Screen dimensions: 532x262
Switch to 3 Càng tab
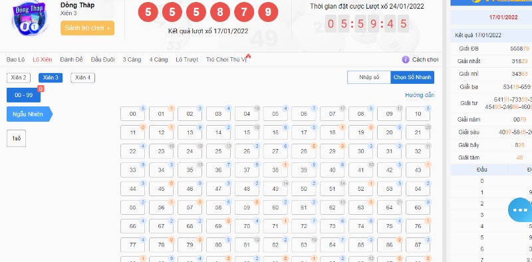pyautogui.click(x=132, y=60)
